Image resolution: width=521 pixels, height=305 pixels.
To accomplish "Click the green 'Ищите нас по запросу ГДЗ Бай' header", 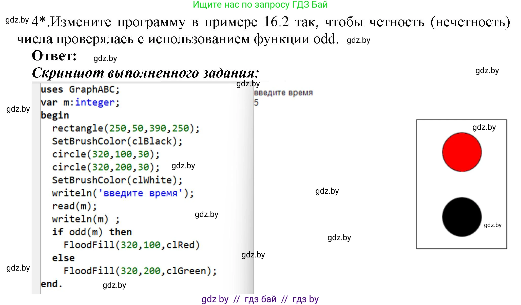I will coord(260,5).
